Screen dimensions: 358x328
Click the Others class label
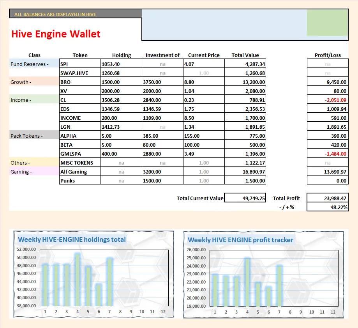[34, 163]
